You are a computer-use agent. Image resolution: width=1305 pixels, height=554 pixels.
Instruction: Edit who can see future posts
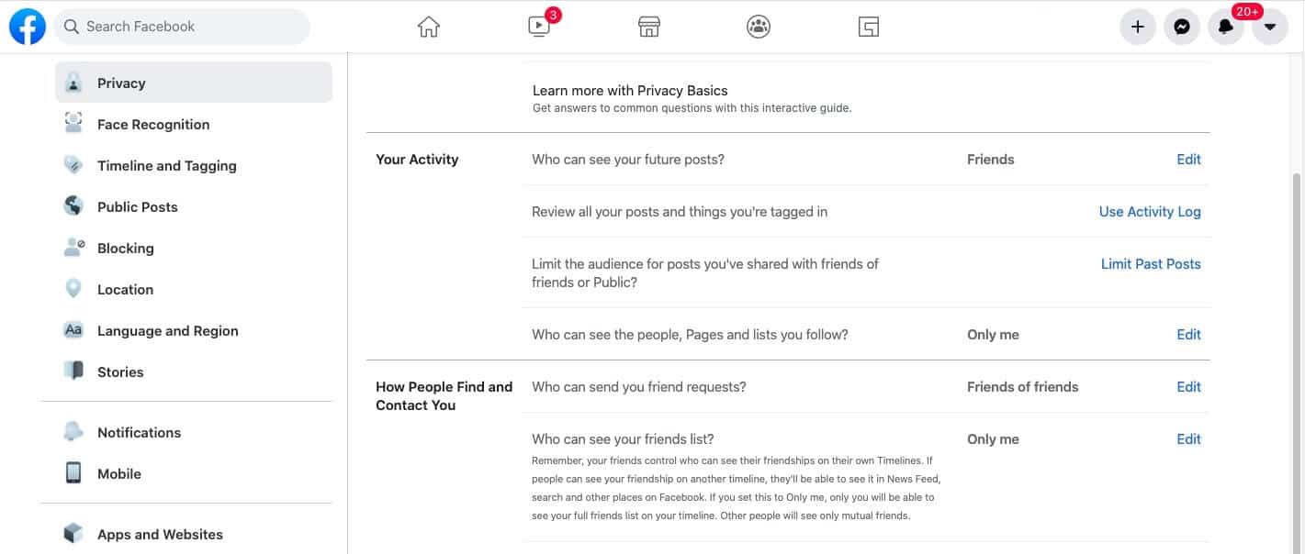(x=1188, y=159)
